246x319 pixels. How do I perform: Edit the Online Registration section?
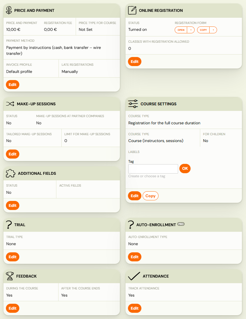(x=135, y=62)
